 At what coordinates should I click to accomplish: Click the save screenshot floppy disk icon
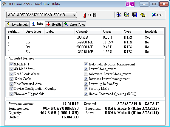tap(135, 15)
